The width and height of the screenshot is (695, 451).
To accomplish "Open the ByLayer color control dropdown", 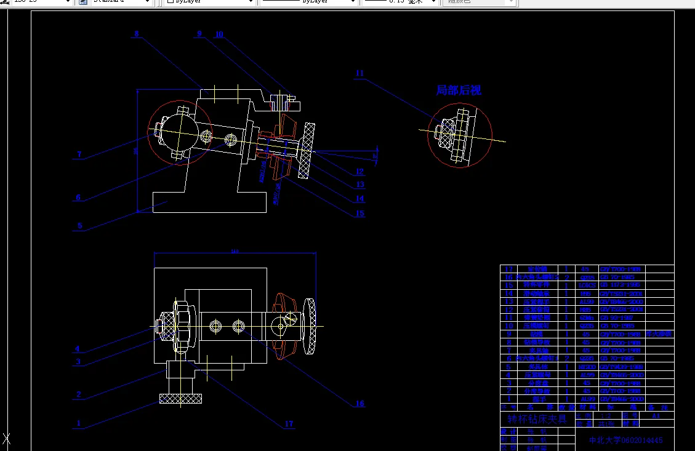I will [209, 2].
